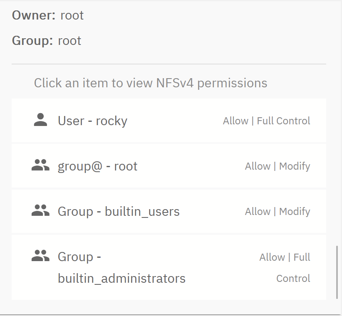Click "Allow | Full Control" for user rocky
The image size is (342, 316).
(266, 121)
